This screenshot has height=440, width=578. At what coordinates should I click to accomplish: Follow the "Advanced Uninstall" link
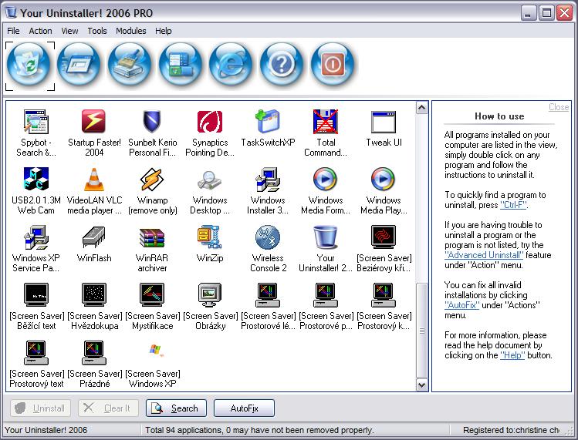[x=484, y=255]
